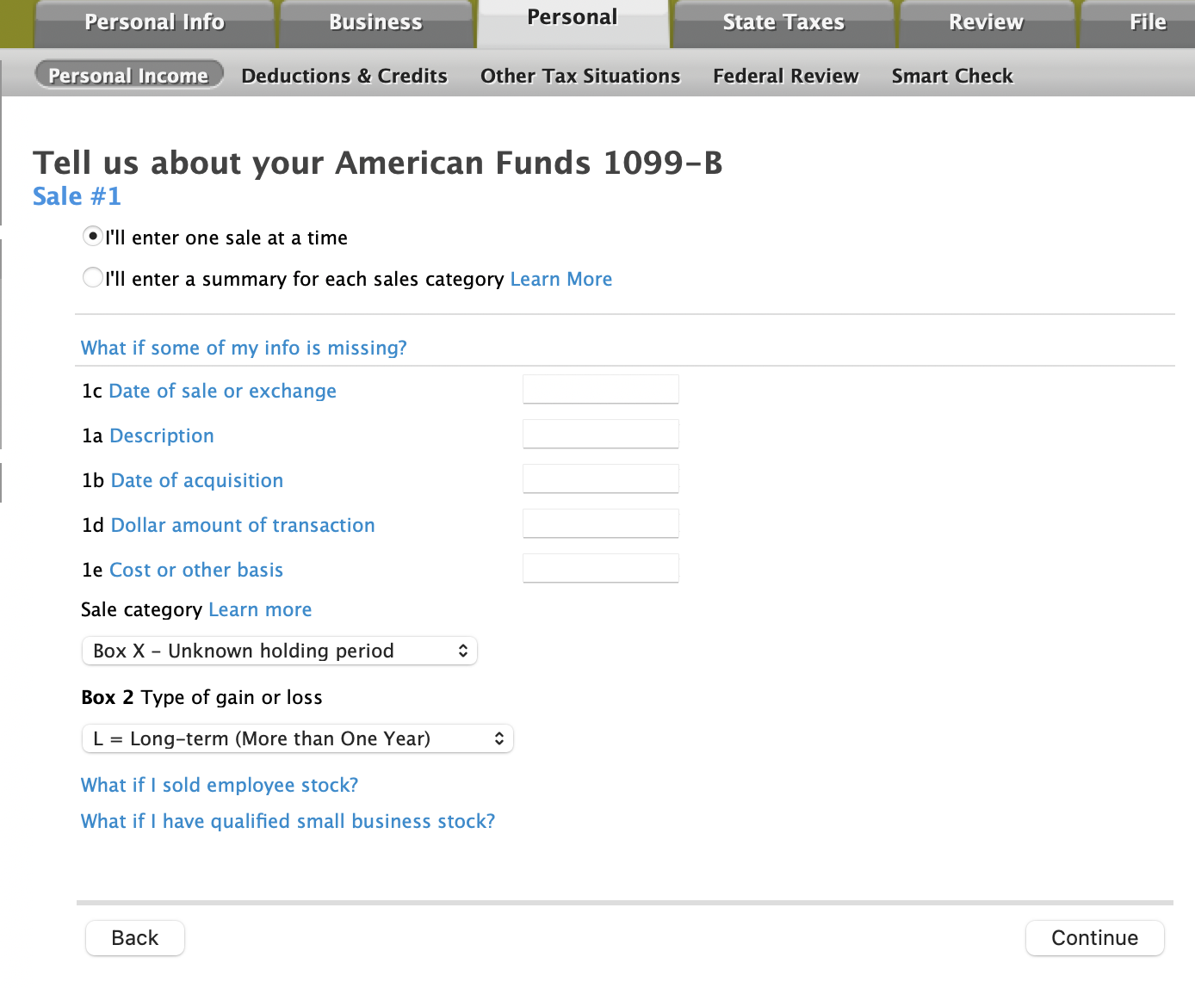Click the Back button
Screen dimensions: 1195x988
click(x=135, y=938)
